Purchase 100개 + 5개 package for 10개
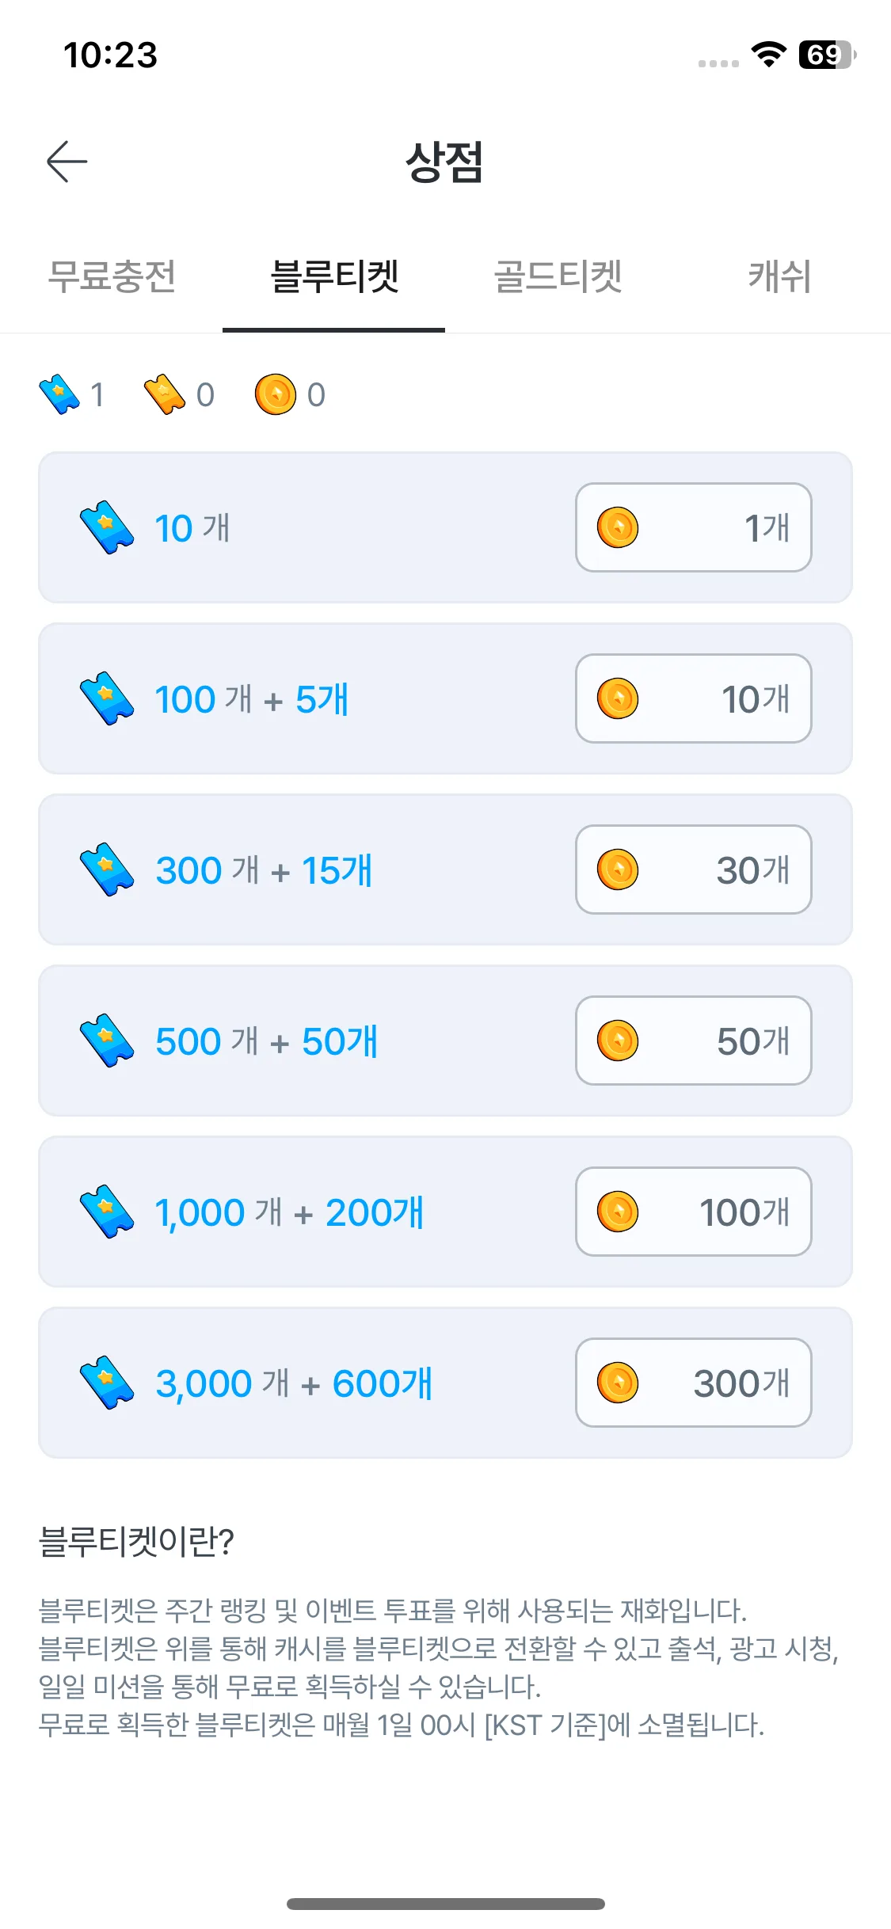Image resolution: width=891 pixels, height=1929 pixels. tap(694, 698)
